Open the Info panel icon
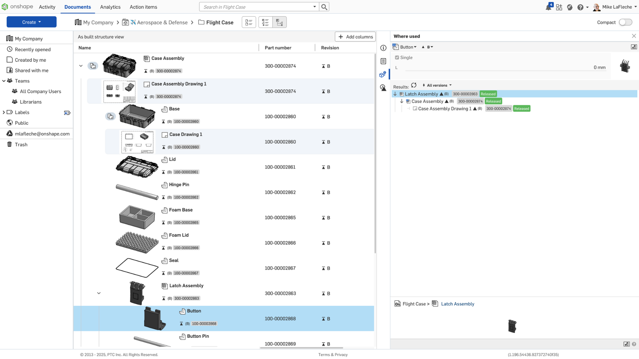This screenshot has width=639, height=359. (x=383, y=48)
